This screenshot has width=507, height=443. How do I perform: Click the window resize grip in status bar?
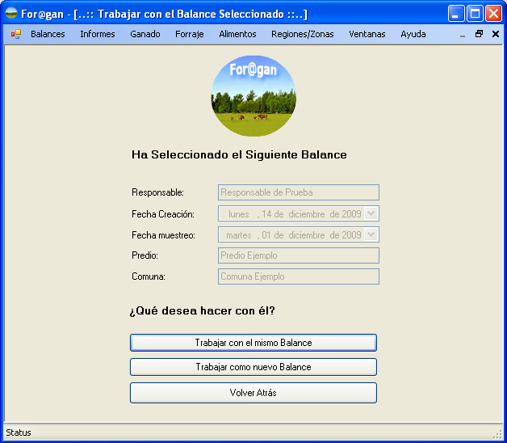pos(498,435)
